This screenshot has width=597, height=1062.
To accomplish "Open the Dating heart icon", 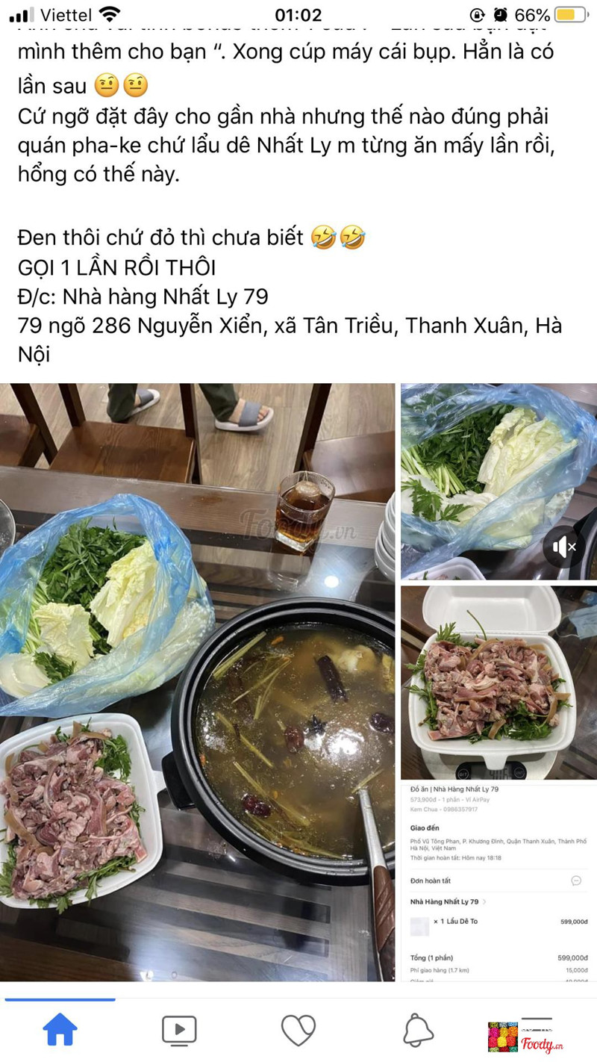I will (298, 1031).
